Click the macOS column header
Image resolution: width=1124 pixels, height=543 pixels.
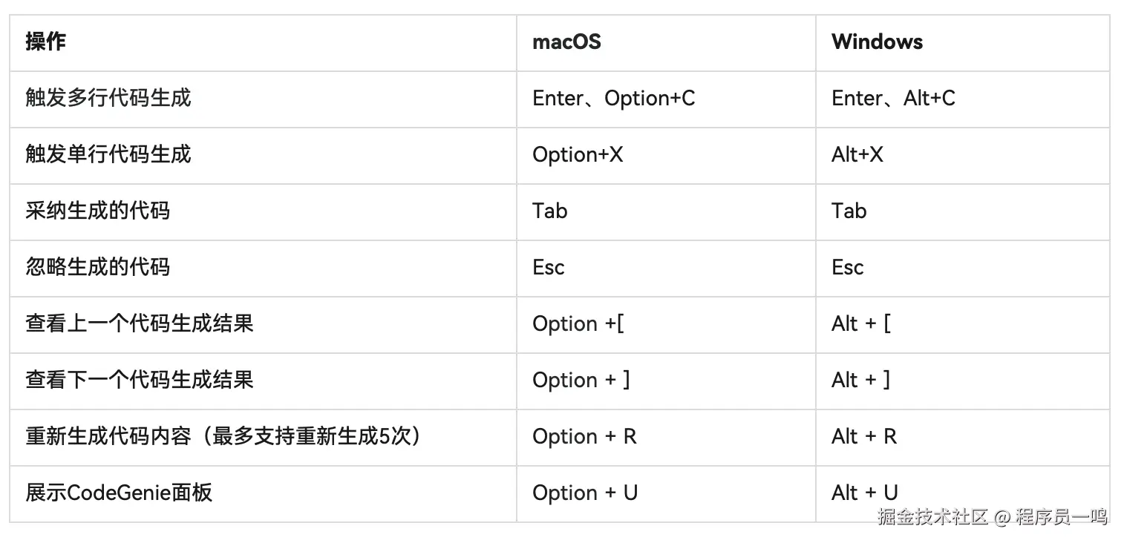[566, 42]
